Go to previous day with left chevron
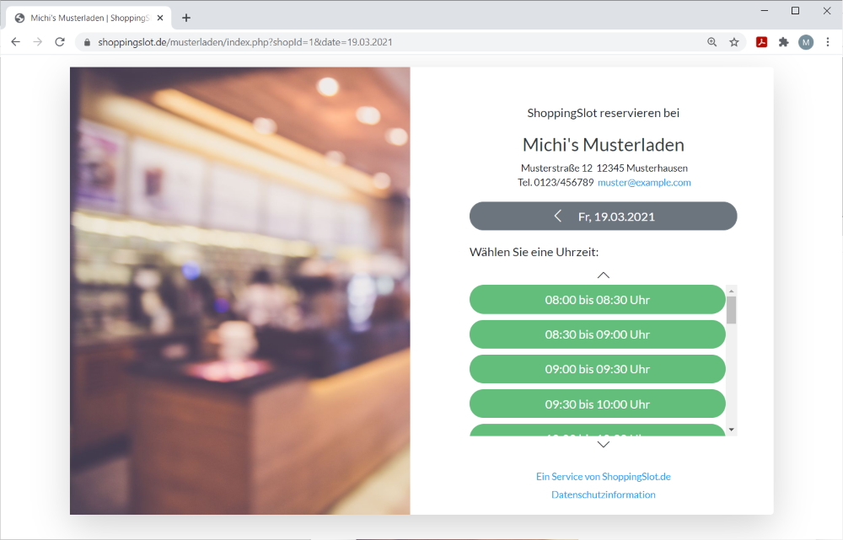The image size is (843, 540). [558, 217]
